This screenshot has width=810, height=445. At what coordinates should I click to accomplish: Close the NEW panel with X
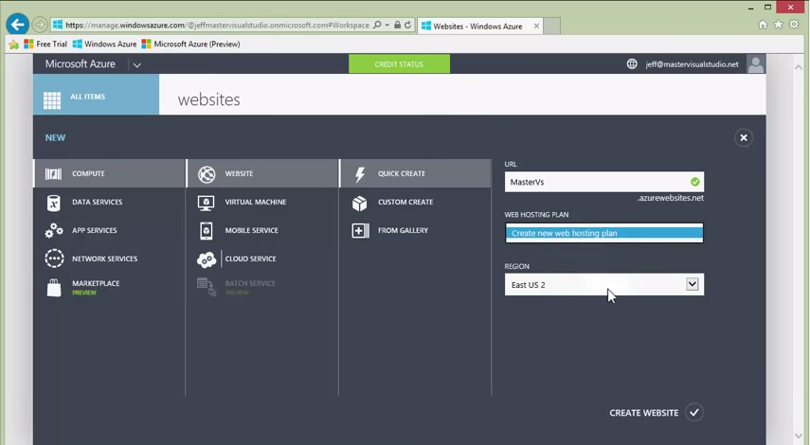[744, 138]
